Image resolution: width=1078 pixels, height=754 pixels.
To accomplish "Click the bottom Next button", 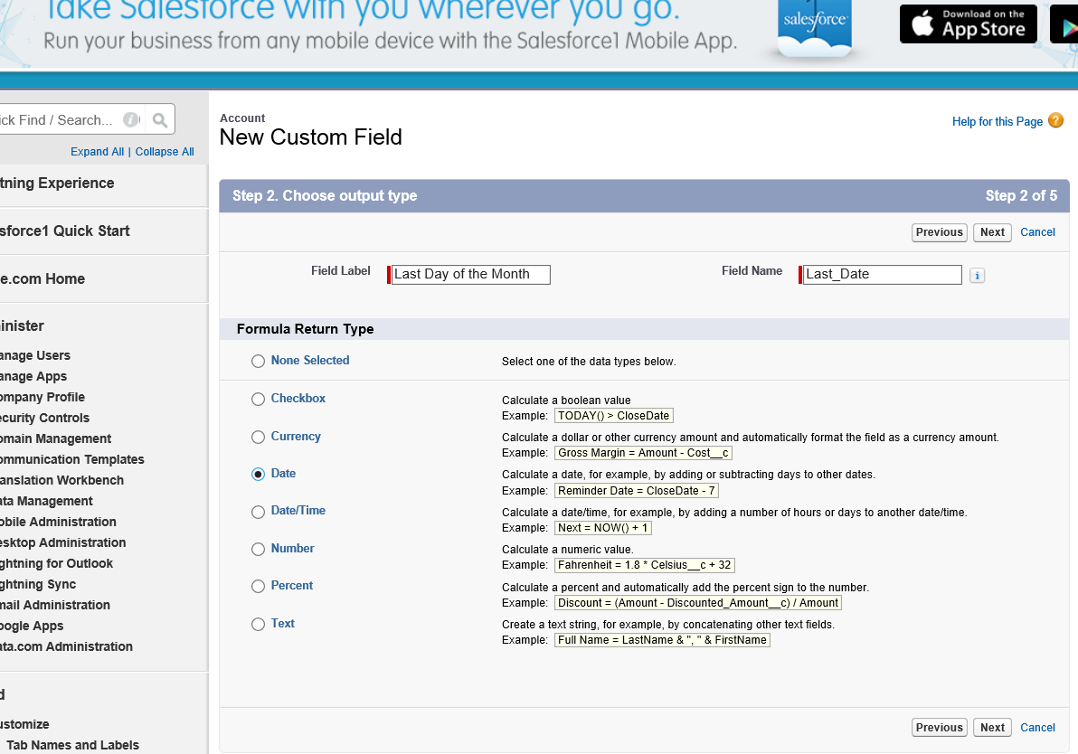I will pos(992,727).
